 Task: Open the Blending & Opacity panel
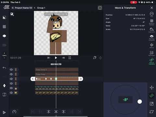(x=151, y=38)
